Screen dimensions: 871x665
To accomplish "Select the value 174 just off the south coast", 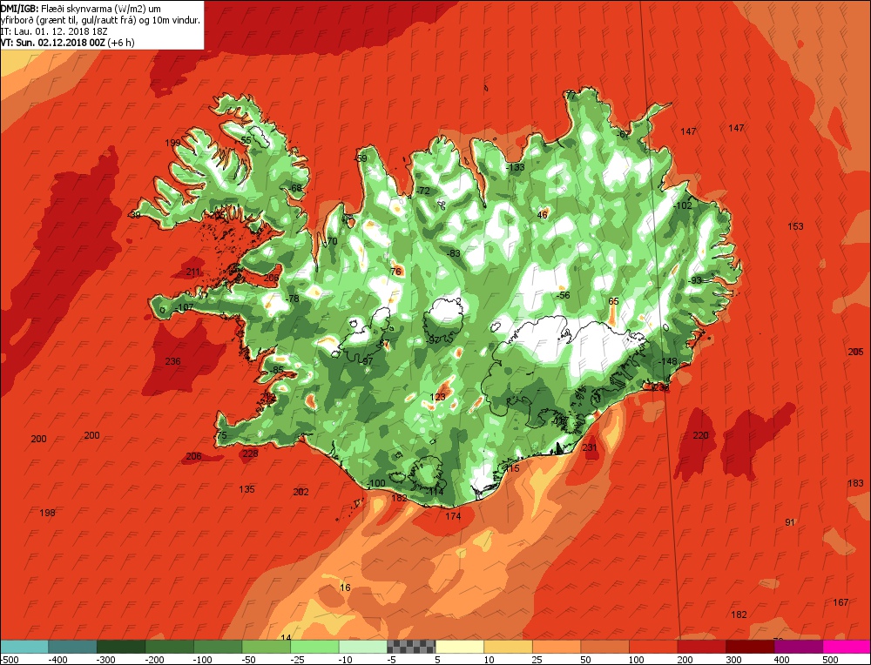I will tap(453, 516).
